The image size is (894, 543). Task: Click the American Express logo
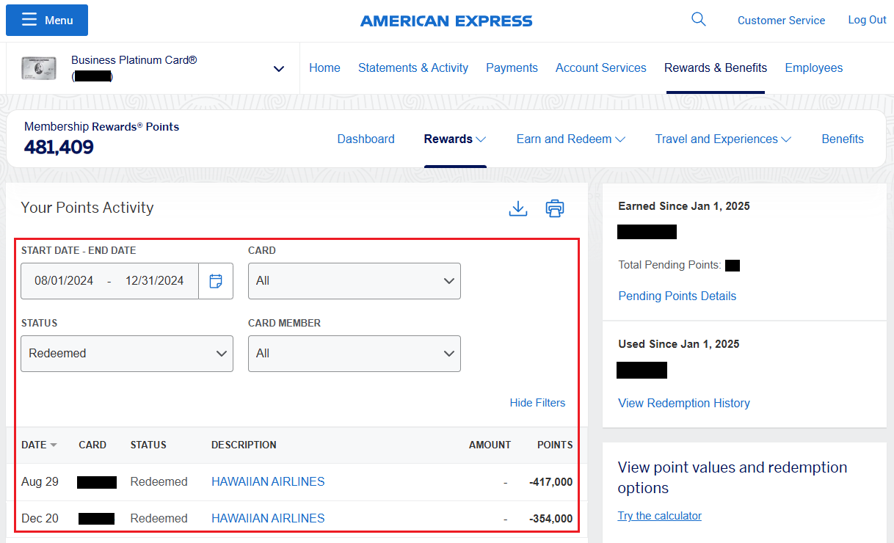(446, 21)
